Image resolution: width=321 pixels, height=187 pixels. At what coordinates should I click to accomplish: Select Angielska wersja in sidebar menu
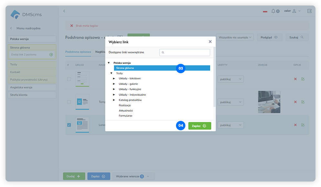pyautogui.click(x=32, y=87)
